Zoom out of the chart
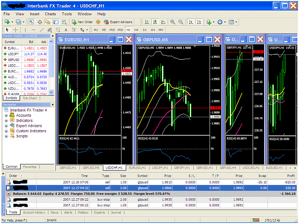The width and height of the screenshot is (299, 224). pos(181,22)
